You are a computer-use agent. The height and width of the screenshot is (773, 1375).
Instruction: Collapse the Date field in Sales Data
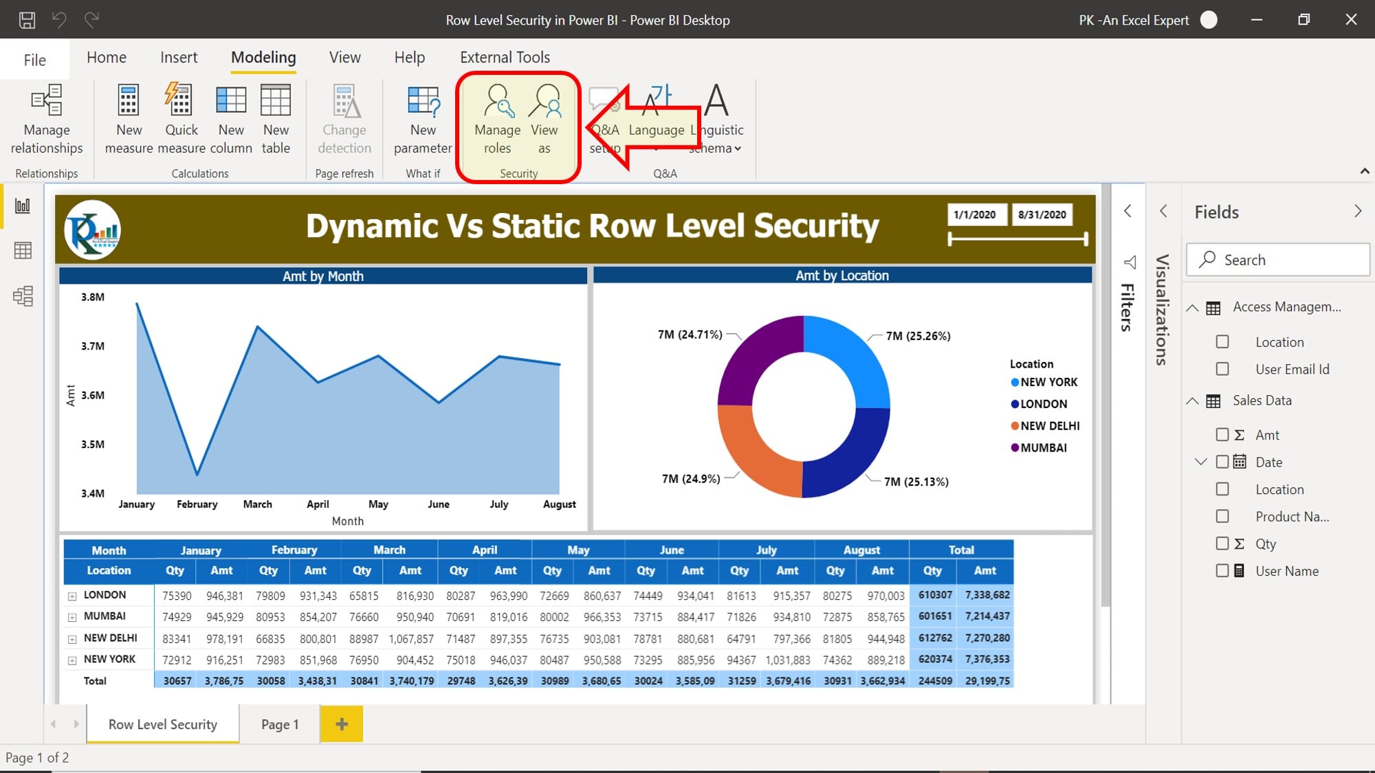[x=1200, y=462]
